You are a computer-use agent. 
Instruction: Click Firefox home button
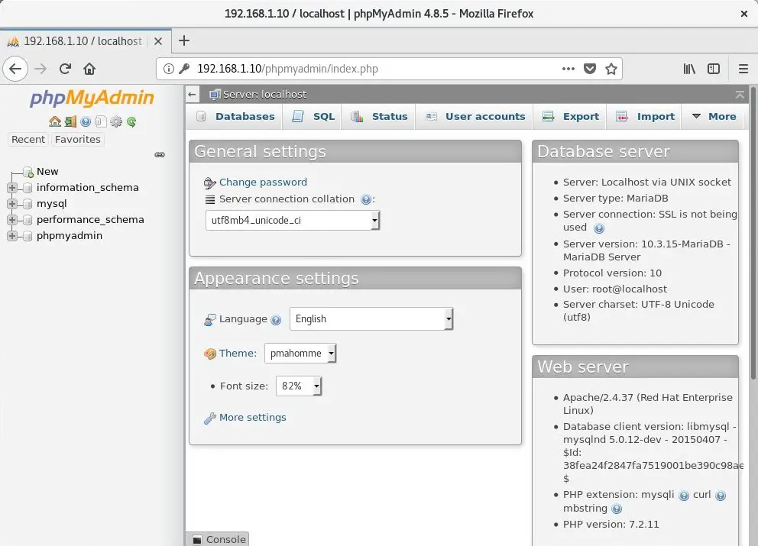tap(89, 69)
